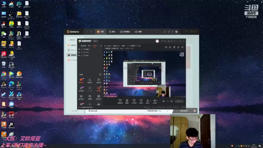Click webcam feed at bottom right

click(x=193, y=131)
